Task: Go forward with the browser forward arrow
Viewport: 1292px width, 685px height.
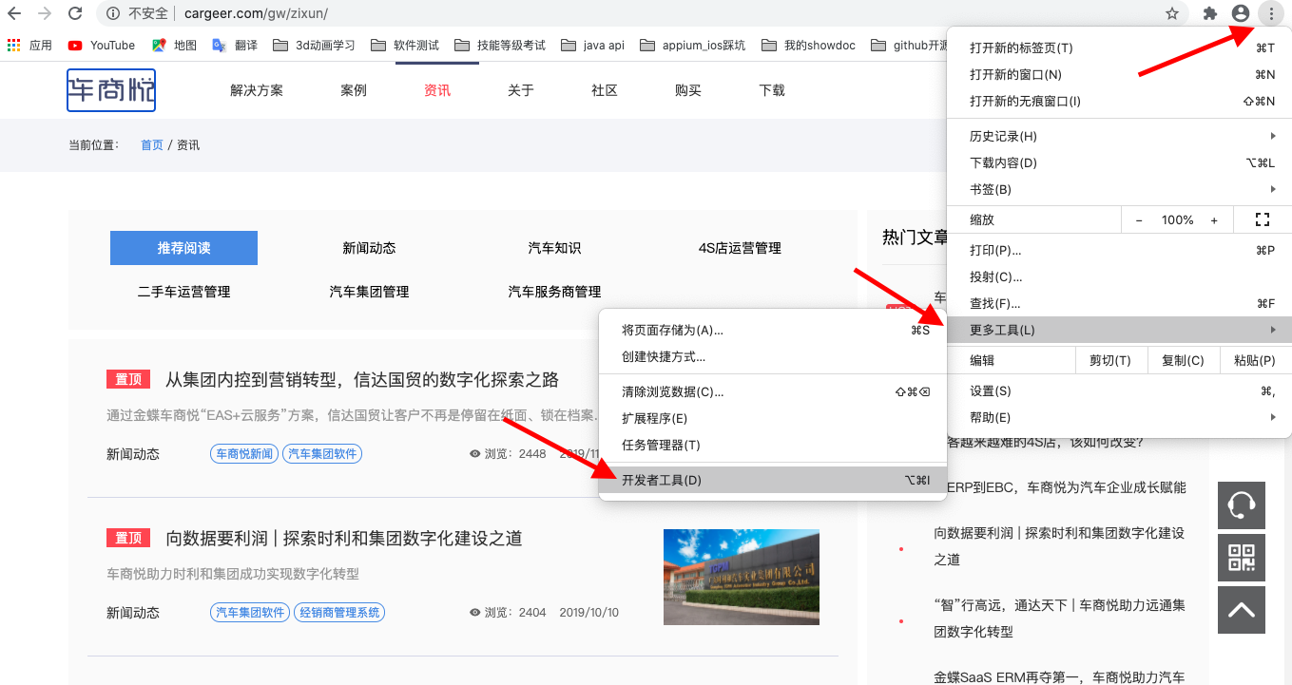Action: coord(45,14)
